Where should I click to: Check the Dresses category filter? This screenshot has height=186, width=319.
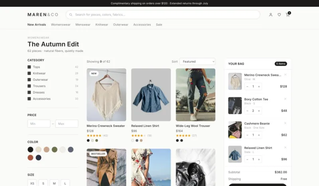tap(29, 92)
